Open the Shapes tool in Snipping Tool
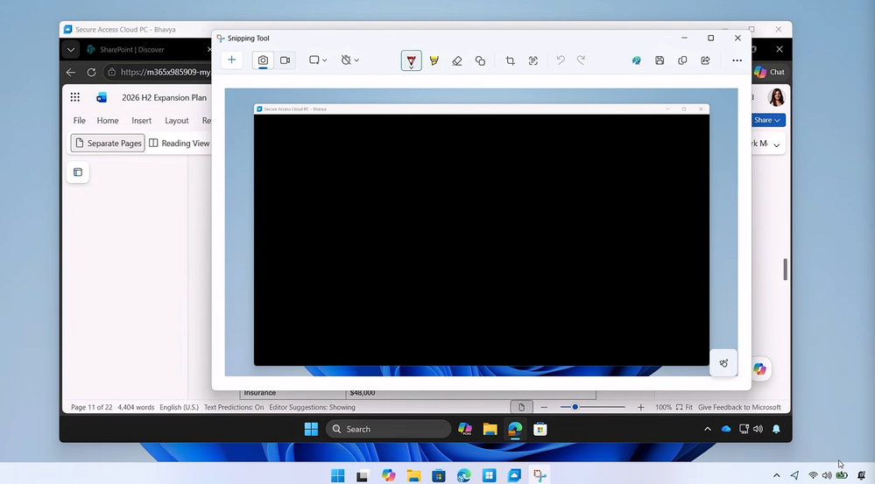Screen dimensions: 875x484 (x=480, y=60)
